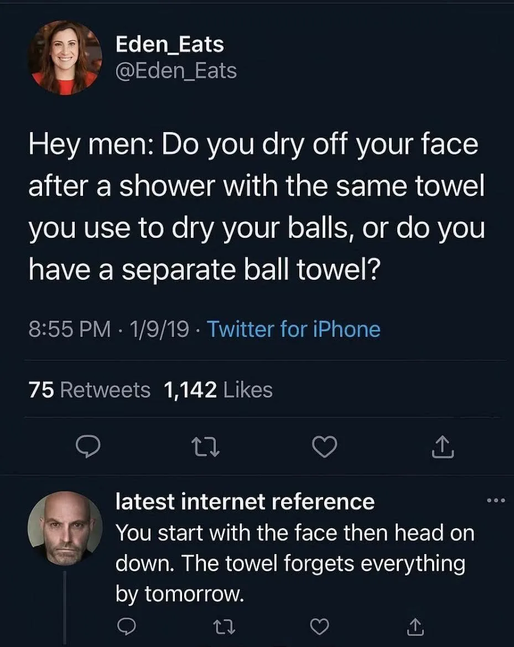
Task: Click the 8:55 PM 1/9/19 timestamp
Action: [x=107, y=330]
